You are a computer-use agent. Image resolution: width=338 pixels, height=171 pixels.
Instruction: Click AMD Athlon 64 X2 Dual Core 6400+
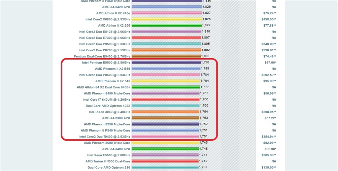point(103,87)
